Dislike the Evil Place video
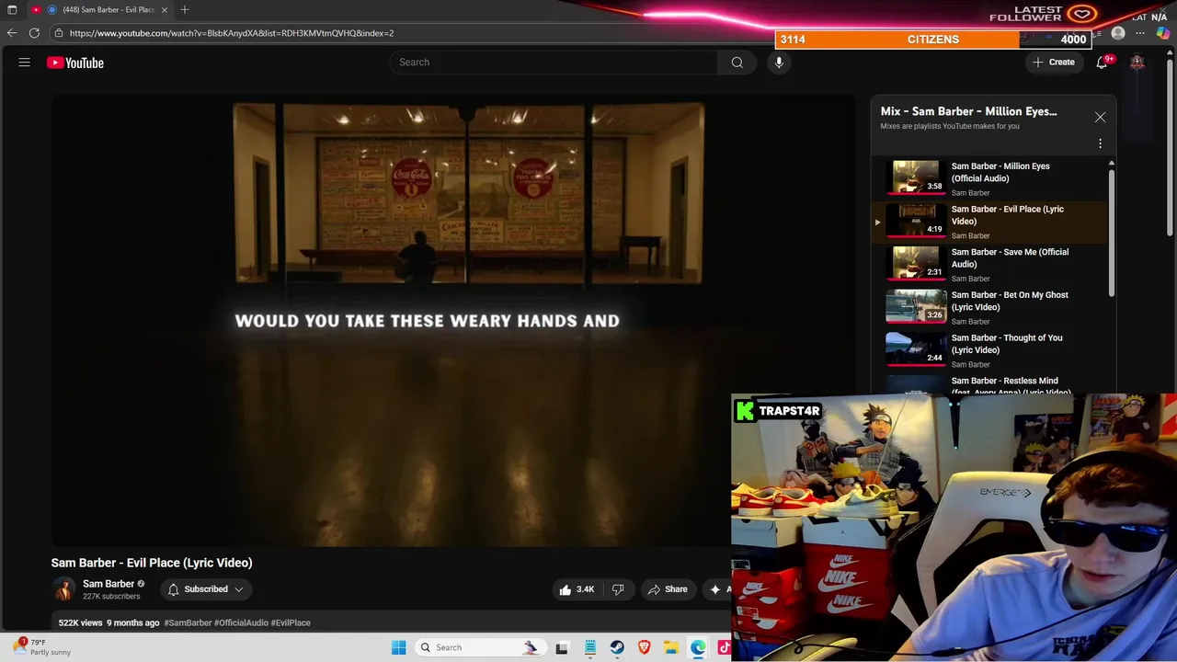Image resolution: width=1177 pixels, height=662 pixels. coord(618,589)
